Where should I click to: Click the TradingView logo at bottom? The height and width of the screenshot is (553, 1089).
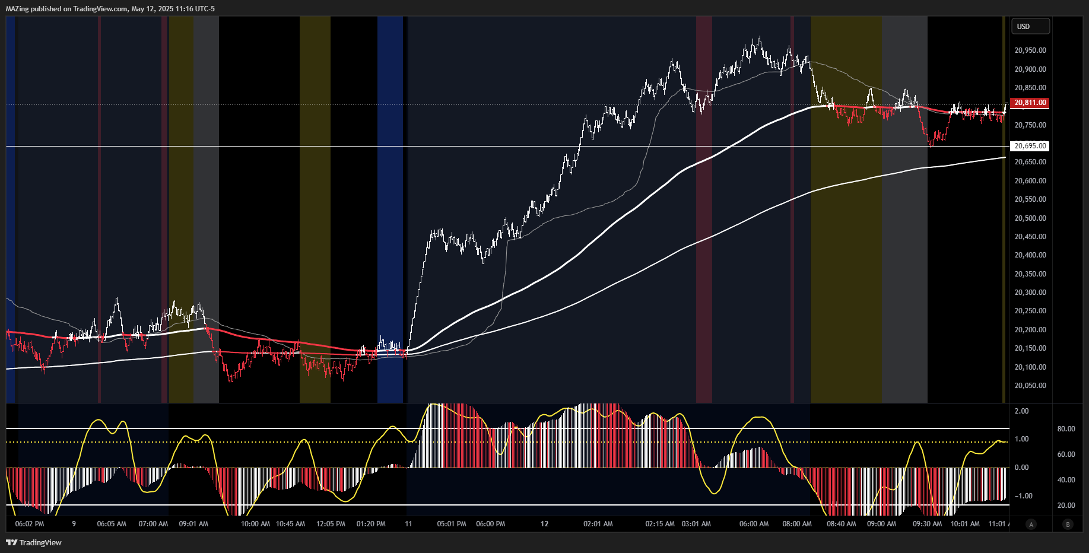coord(34,542)
